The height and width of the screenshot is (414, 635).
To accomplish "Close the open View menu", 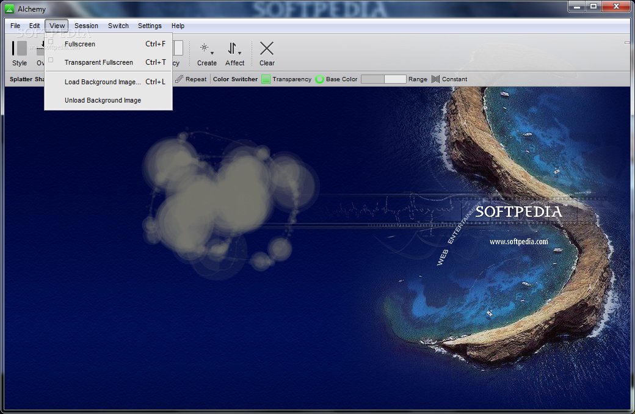I will point(57,26).
